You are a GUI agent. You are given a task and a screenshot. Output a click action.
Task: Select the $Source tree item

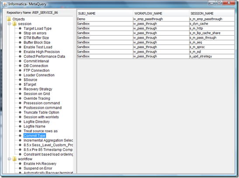(30, 80)
